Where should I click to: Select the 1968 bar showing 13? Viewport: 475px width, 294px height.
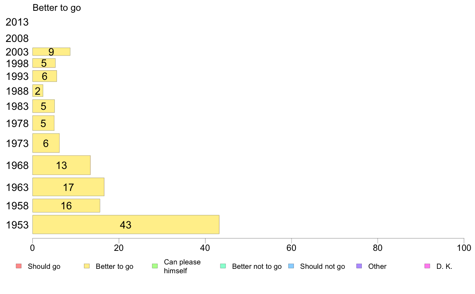coord(62,165)
